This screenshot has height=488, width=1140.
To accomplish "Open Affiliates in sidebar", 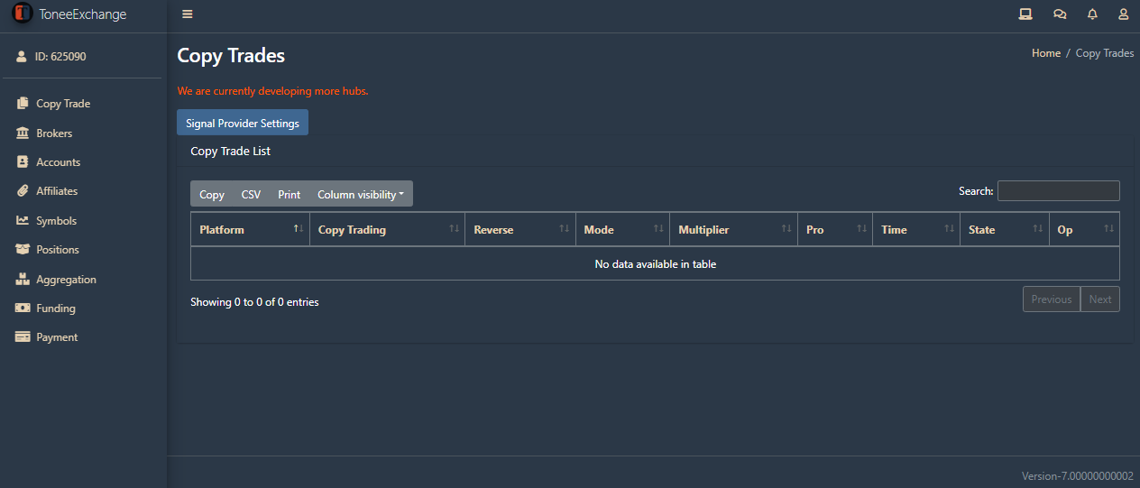I will (x=57, y=190).
